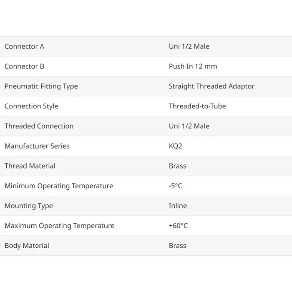Click the "Connection Style" row label
Screen dimensions: 292x292
tap(31, 106)
